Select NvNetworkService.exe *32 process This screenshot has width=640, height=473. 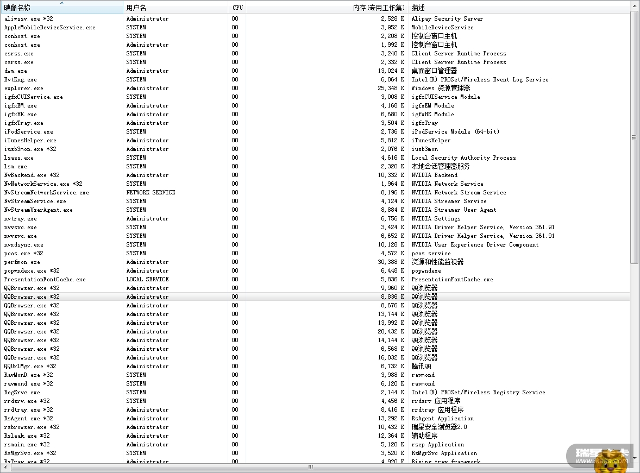click(315, 184)
